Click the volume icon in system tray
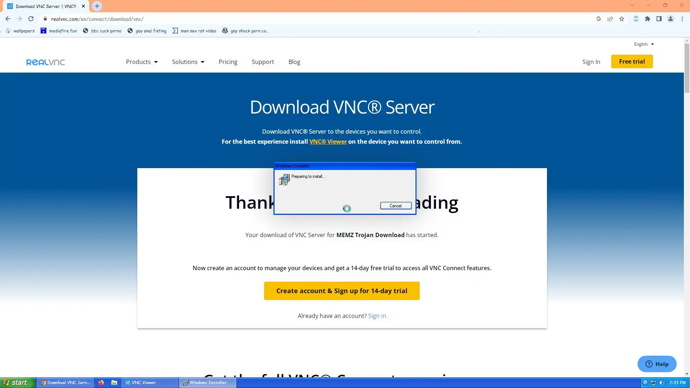 pyautogui.click(x=662, y=383)
